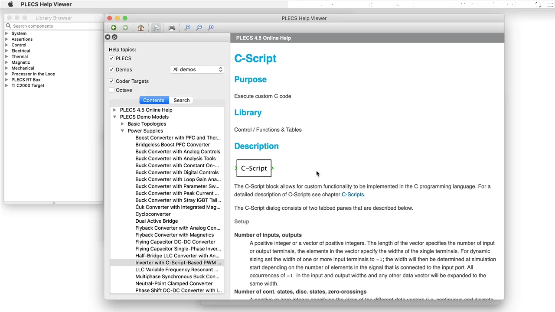Undock the help topics side panel
This screenshot has width=555, height=312.
114,37
